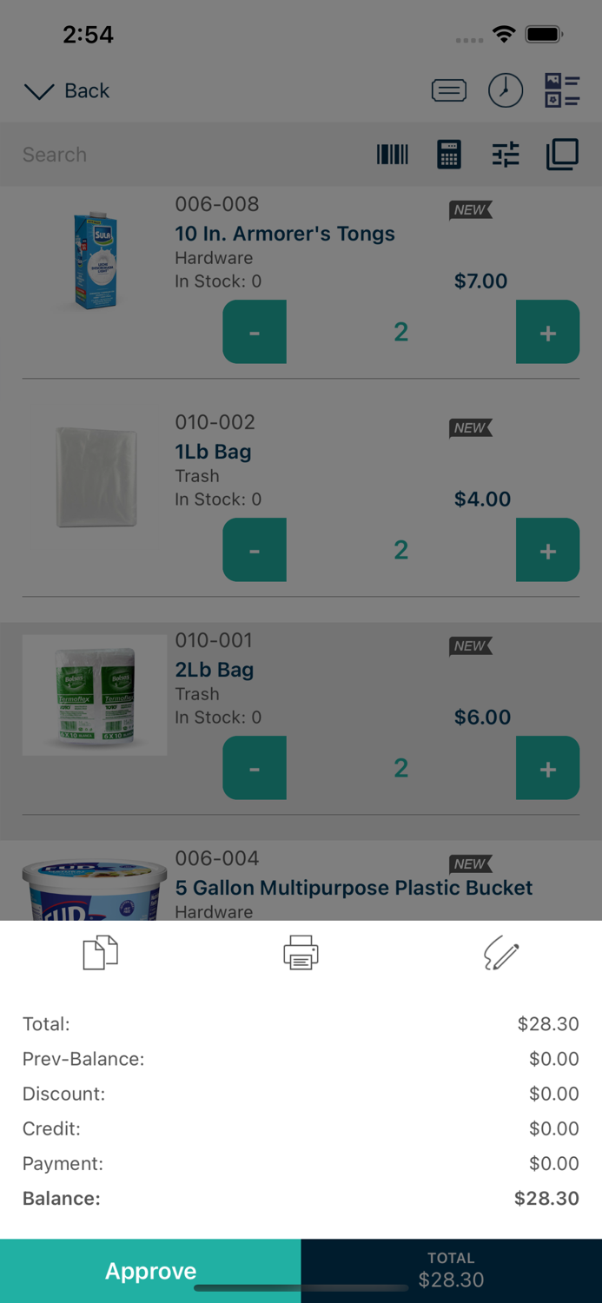The image size is (602, 1303).
Task: Tap Back to return to previous screen
Action: [85, 90]
